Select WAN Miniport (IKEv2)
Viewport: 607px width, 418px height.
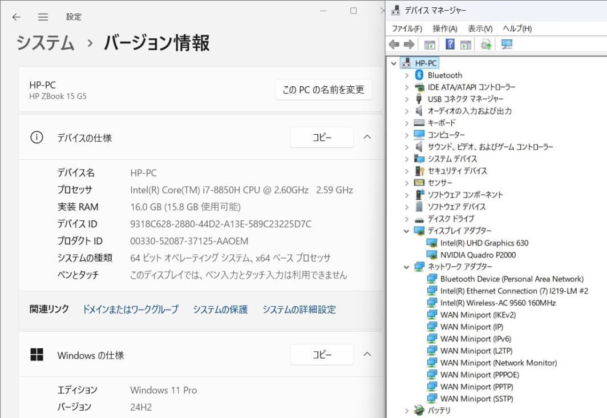click(x=478, y=315)
